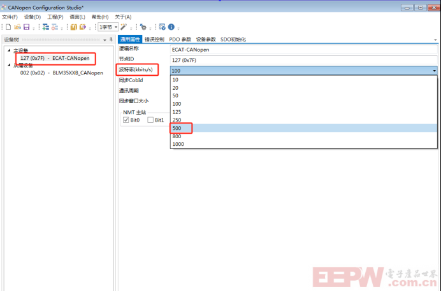The width and height of the screenshot is (441, 291).
Task: Click the remove device node icon
Action: point(55,27)
